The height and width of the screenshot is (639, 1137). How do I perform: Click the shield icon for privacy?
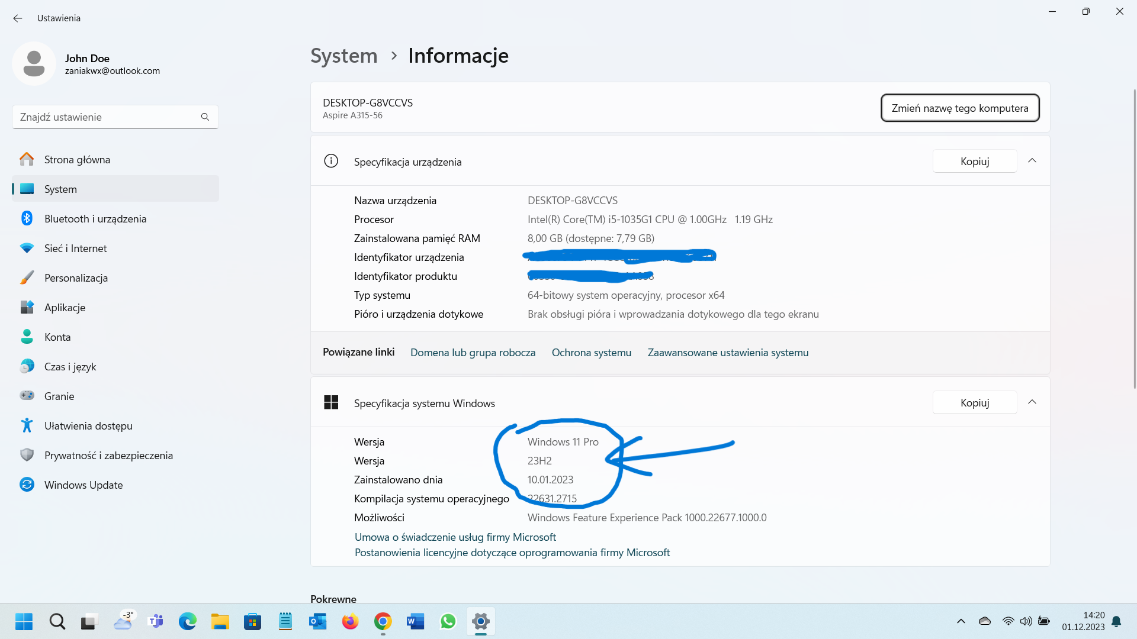pyautogui.click(x=27, y=455)
